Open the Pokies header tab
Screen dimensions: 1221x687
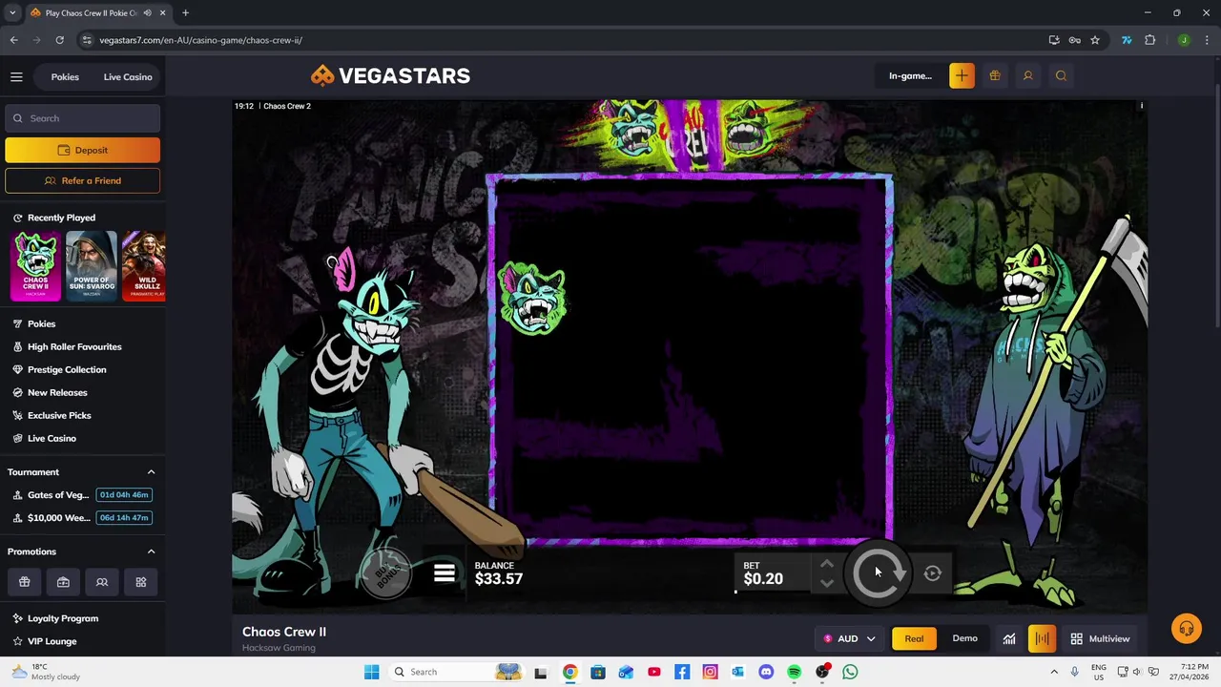pos(65,76)
